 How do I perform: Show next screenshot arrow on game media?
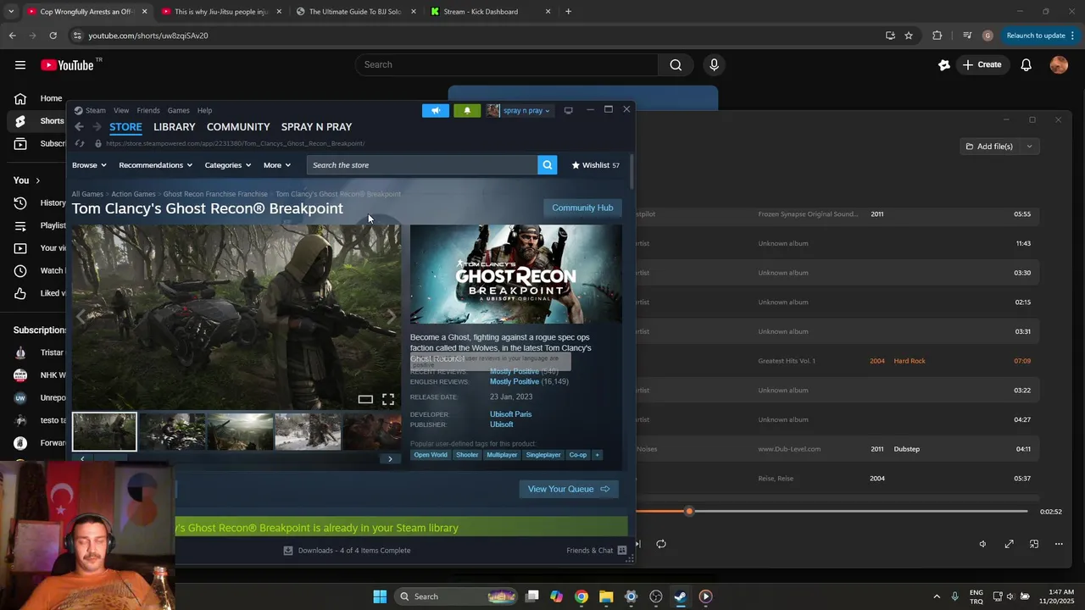point(391,317)
